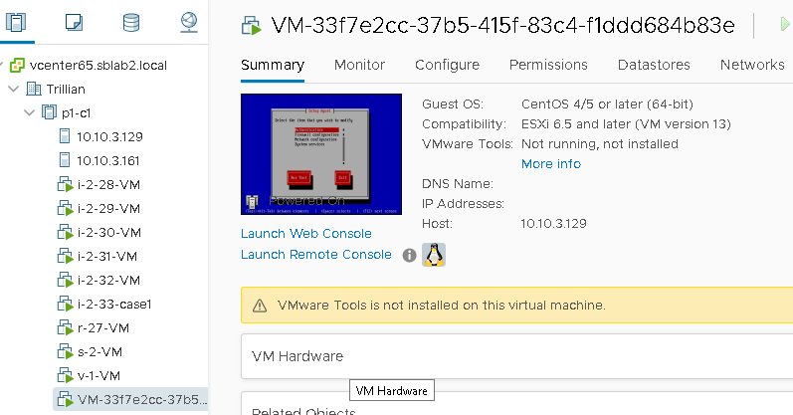Click the Host value 10.10.3.129 in summary
Viewport: 793px width, 415px height.
point(554,224)
